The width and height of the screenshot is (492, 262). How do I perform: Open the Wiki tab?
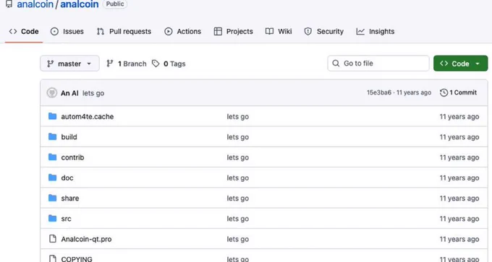tap(279, 32)
